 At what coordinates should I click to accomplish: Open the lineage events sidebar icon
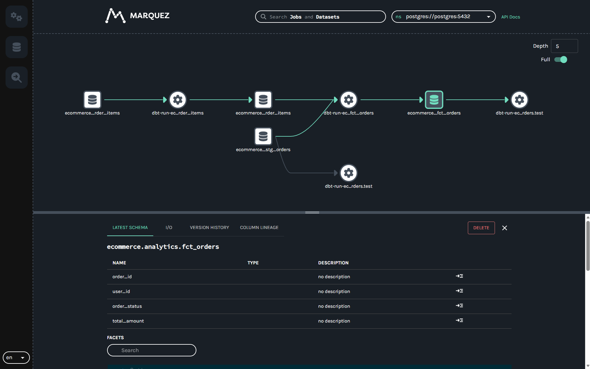[17, 78]
